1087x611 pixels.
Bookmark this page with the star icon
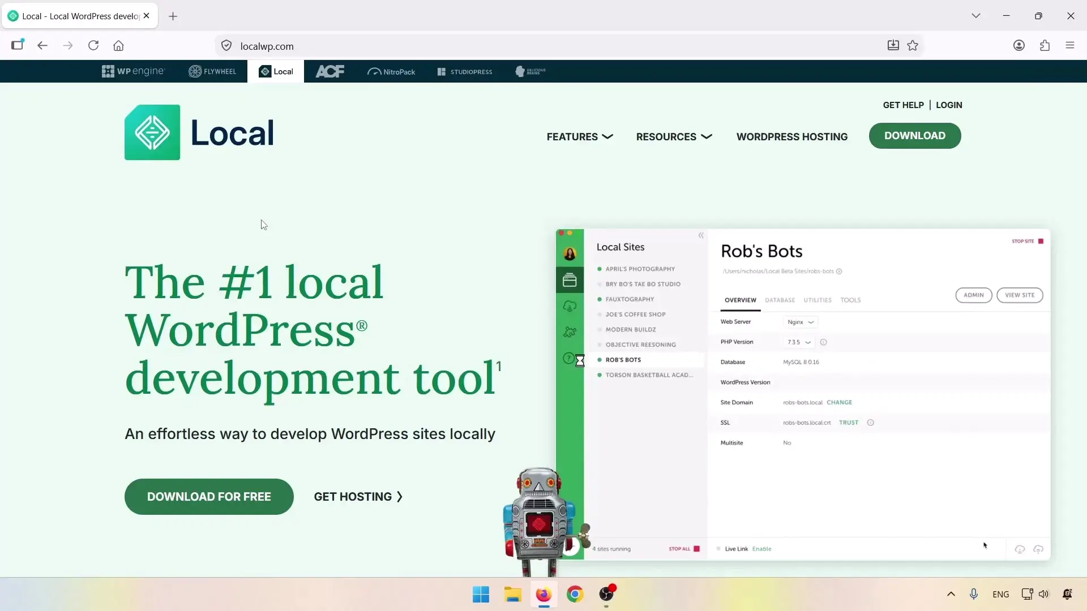click(x=913, y=46)
